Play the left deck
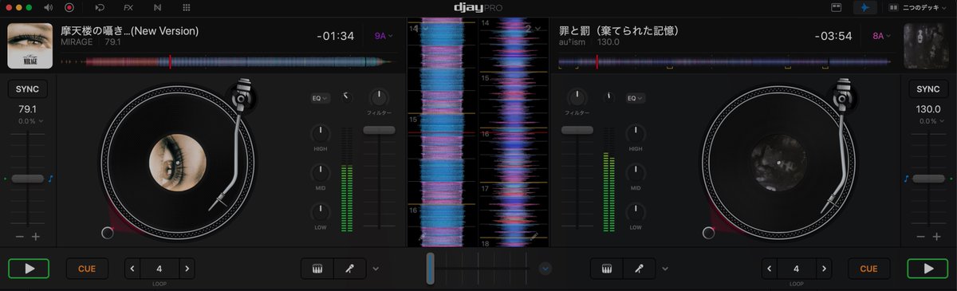This screenshot has width=957, height=291. pos(30,269)
